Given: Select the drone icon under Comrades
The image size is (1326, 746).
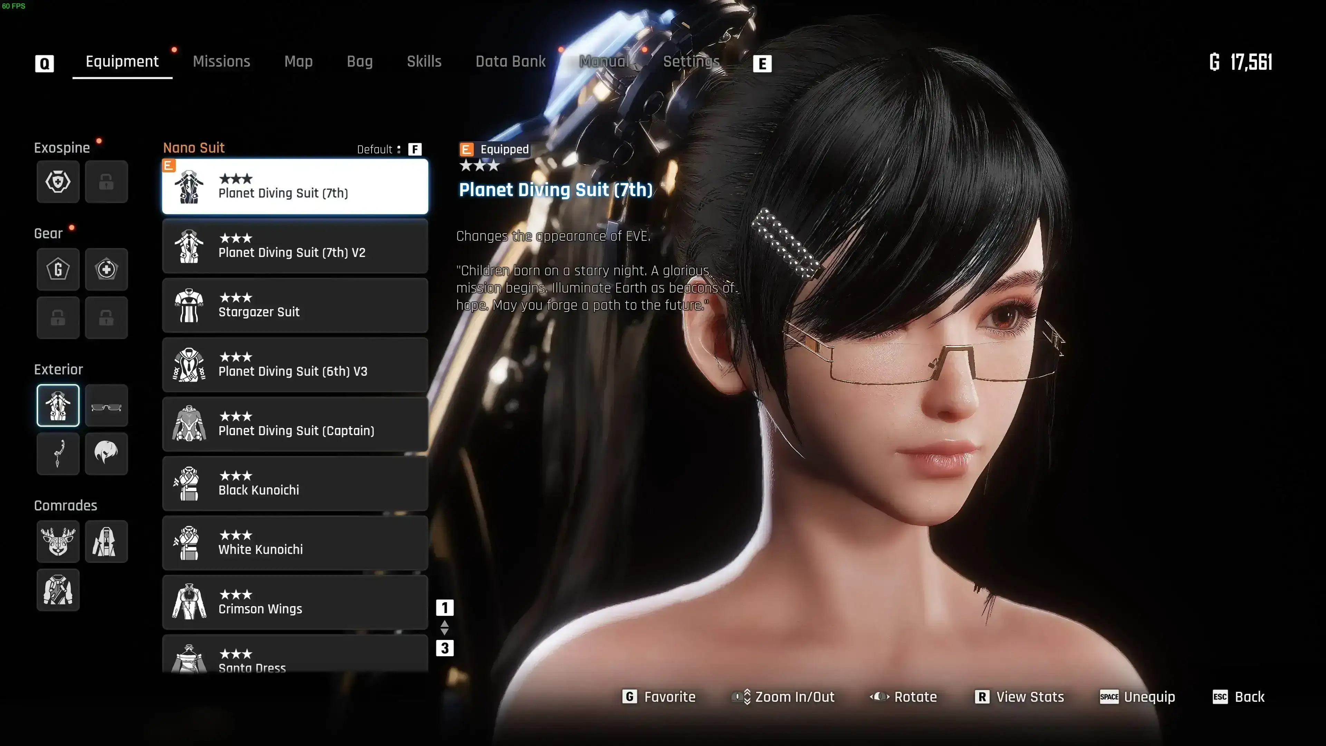Looking at the screenshot, I should pyautogui.click(x=58, y=541).
